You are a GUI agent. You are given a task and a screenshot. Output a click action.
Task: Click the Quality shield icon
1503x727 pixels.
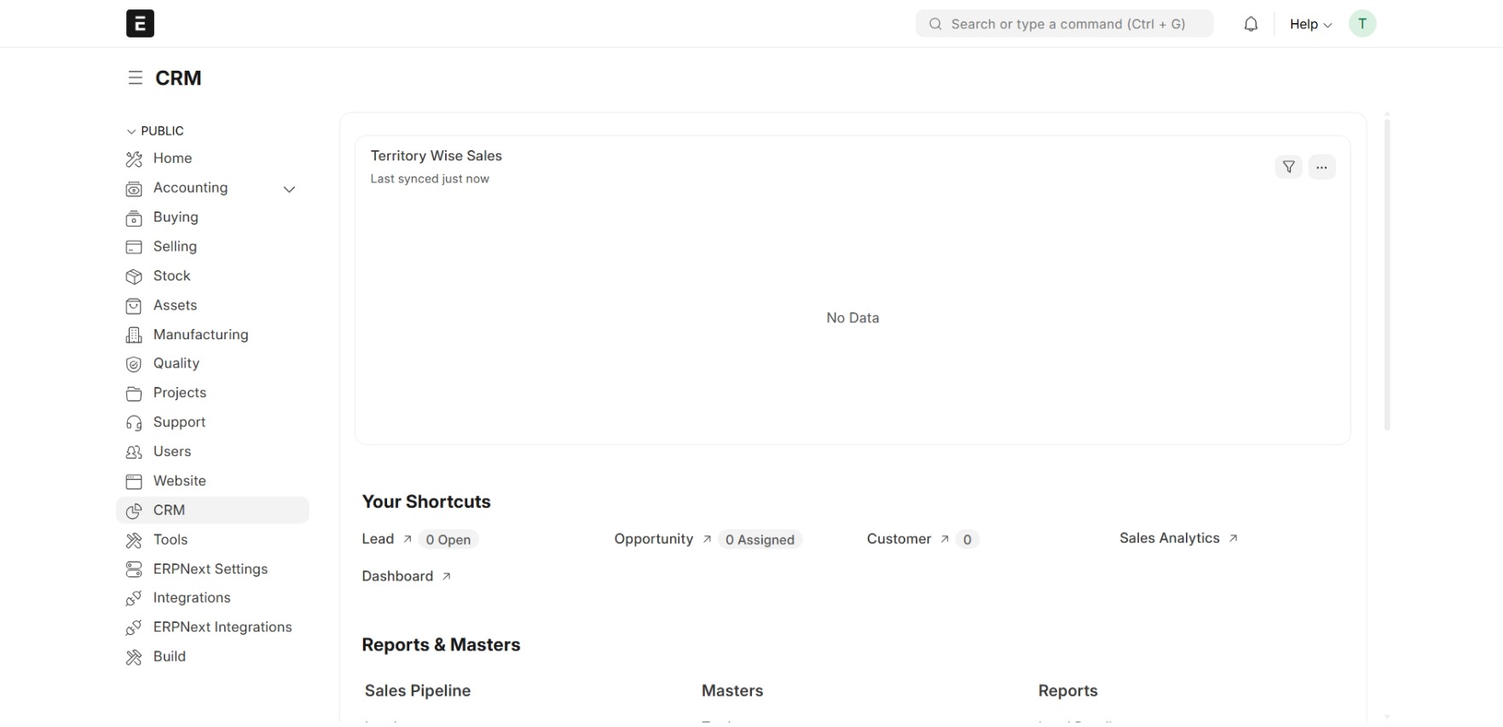pos(134,364)
